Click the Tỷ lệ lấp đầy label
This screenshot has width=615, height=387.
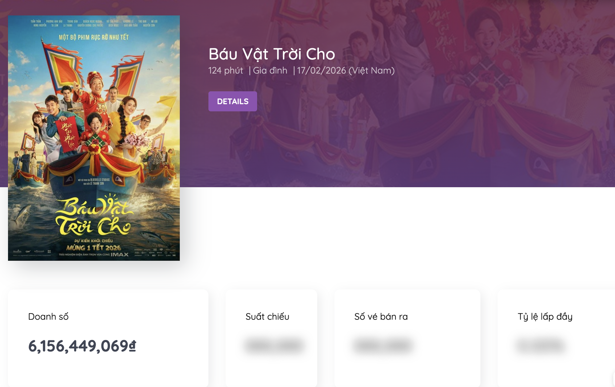pos(545,317)
